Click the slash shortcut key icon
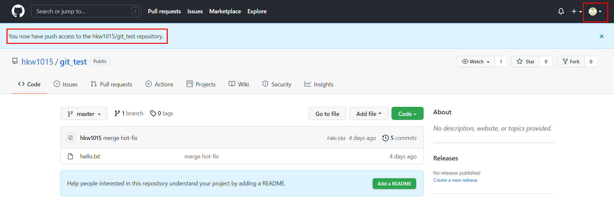This screenshot has height=201, width=614. pos(135,11)
